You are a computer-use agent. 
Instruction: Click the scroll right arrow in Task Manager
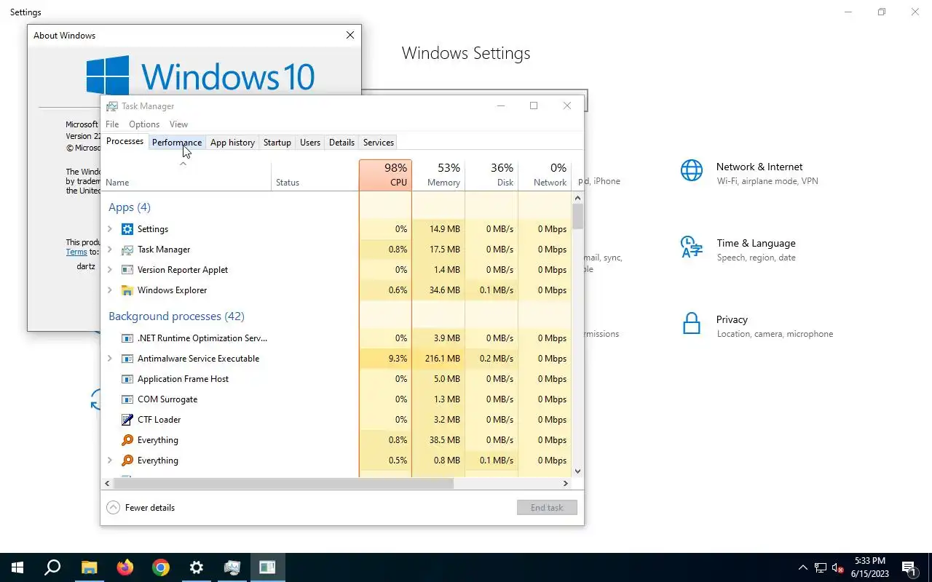click(x=566, y=483)
